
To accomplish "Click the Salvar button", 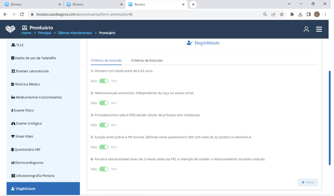I will 308,182.
